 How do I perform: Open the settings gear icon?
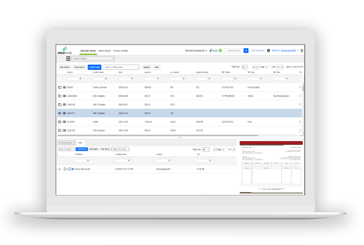click(x=302, y=51)
